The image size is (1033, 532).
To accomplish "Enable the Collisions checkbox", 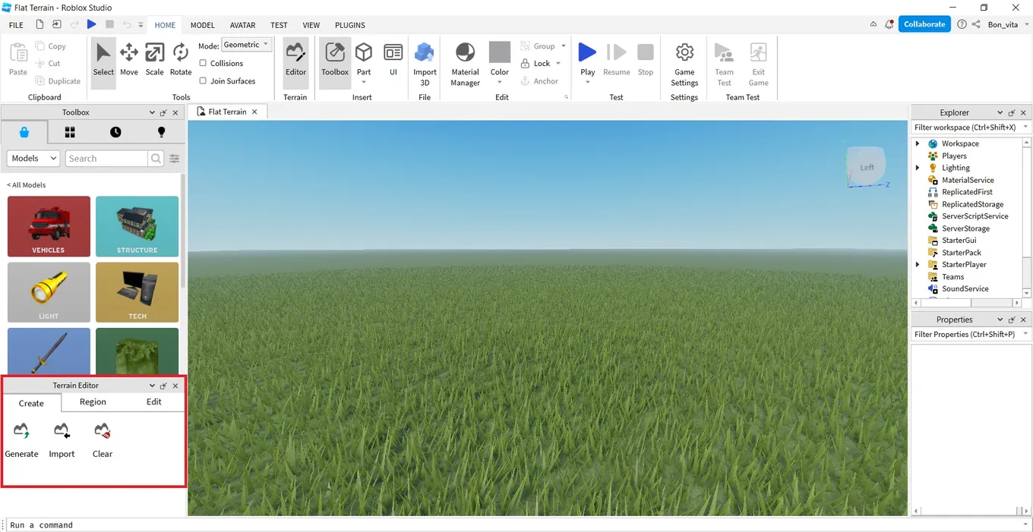I will [203, 63].
